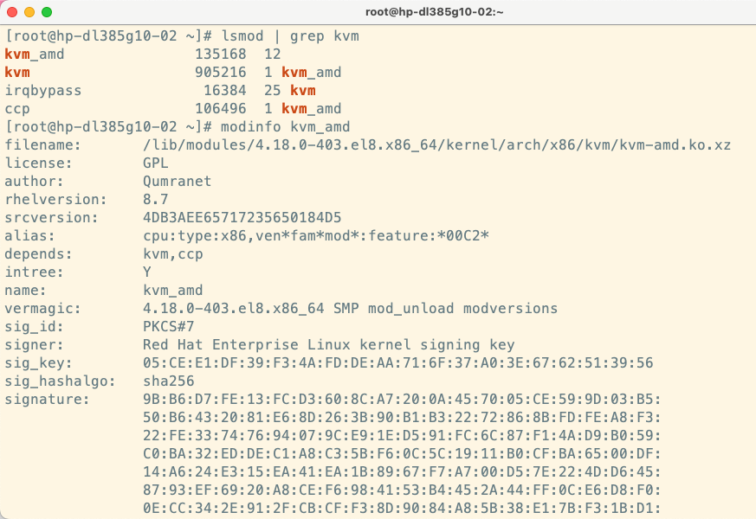
Task: Click the green full-screen window button
Action: [x=47, y=13]
